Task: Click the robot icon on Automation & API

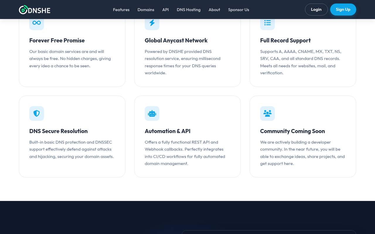Action: [152, 113]
